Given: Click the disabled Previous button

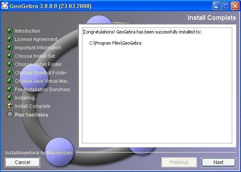Looking at the screenshot, I should coord(179,162).
